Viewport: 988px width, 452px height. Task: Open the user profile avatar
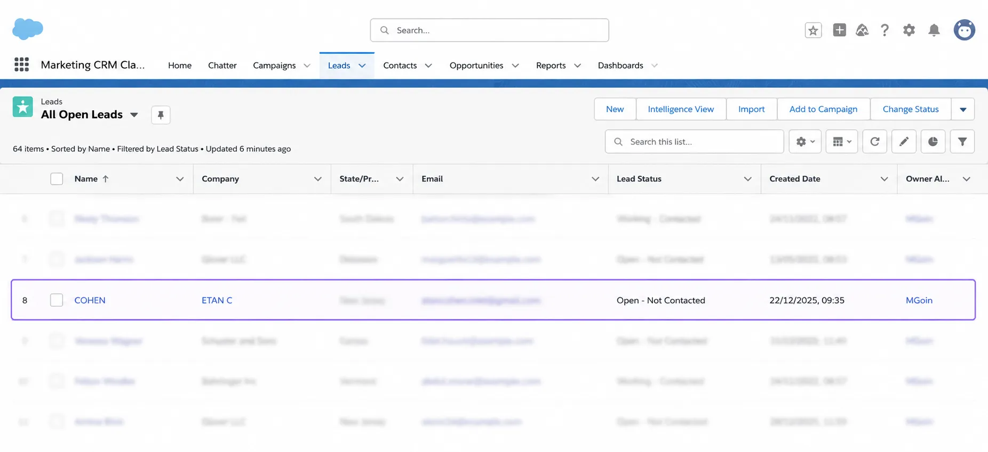(x=965, y=30)
